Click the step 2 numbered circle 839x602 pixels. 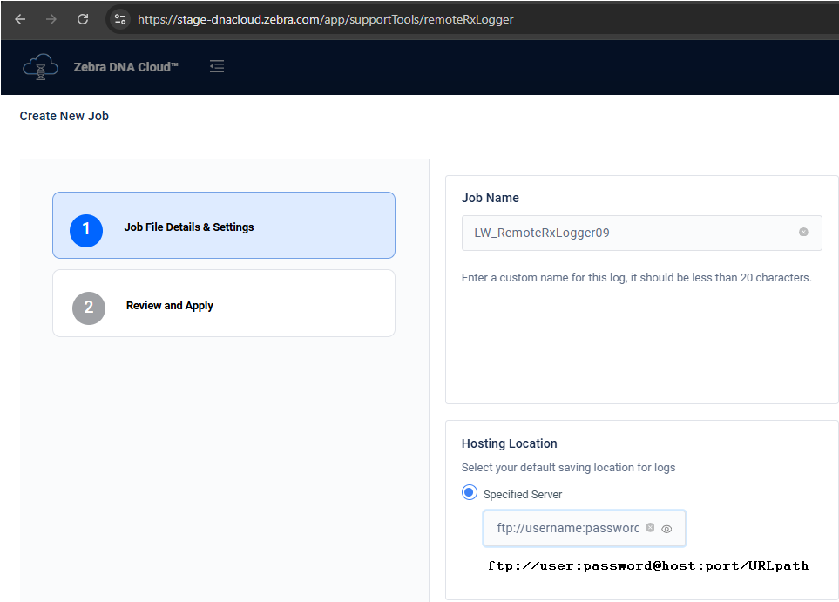(x=88, y=308)
